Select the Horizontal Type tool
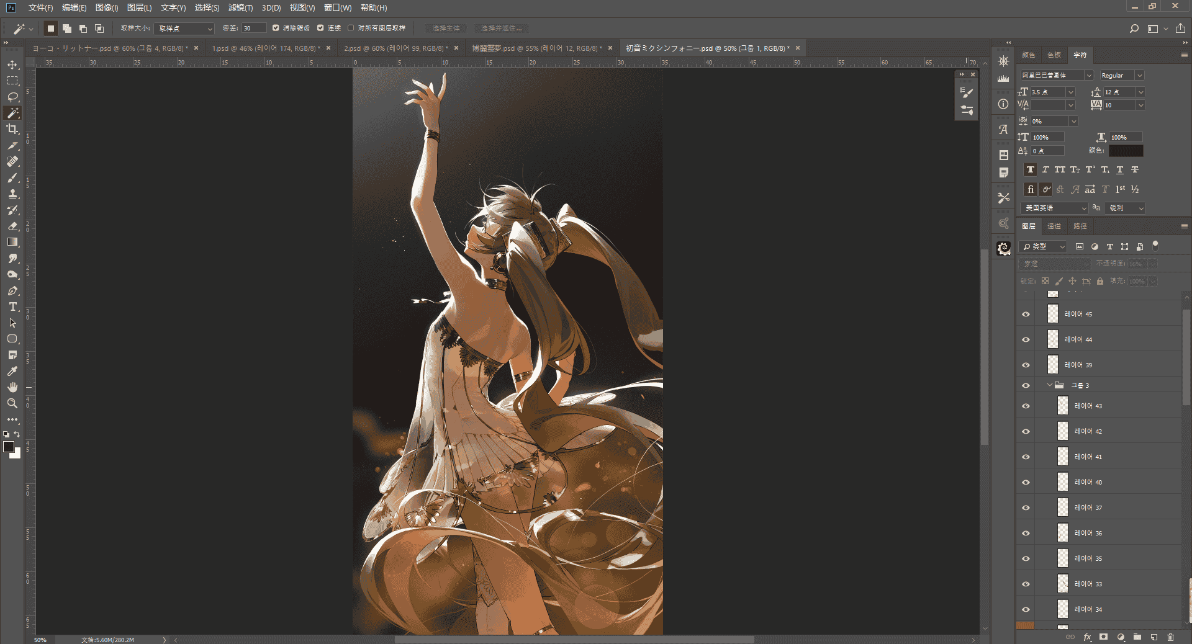The width and height of the screenshot is (1192, 644). pos(12,307)
